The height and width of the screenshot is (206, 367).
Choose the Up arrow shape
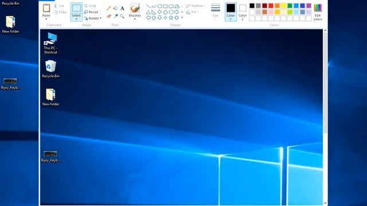click(154, 18)
